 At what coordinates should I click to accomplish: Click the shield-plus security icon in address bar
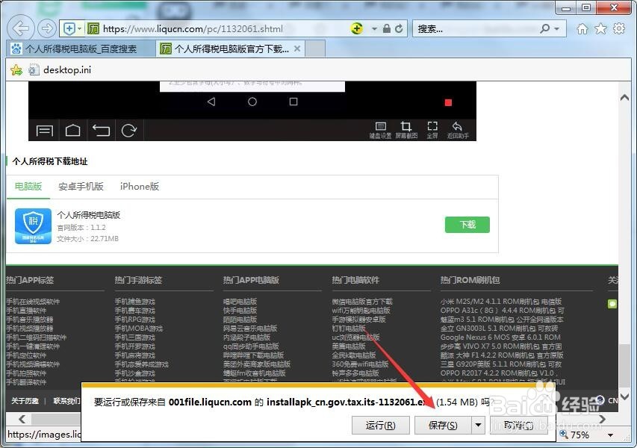click(69, 28)
